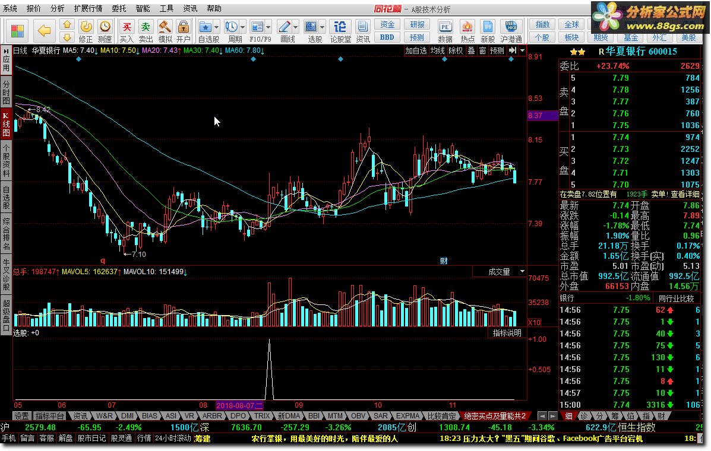Open the 自选股 star folder icon
The height and width of the screenshot is (451, 711).
click(x=206, y=27)
